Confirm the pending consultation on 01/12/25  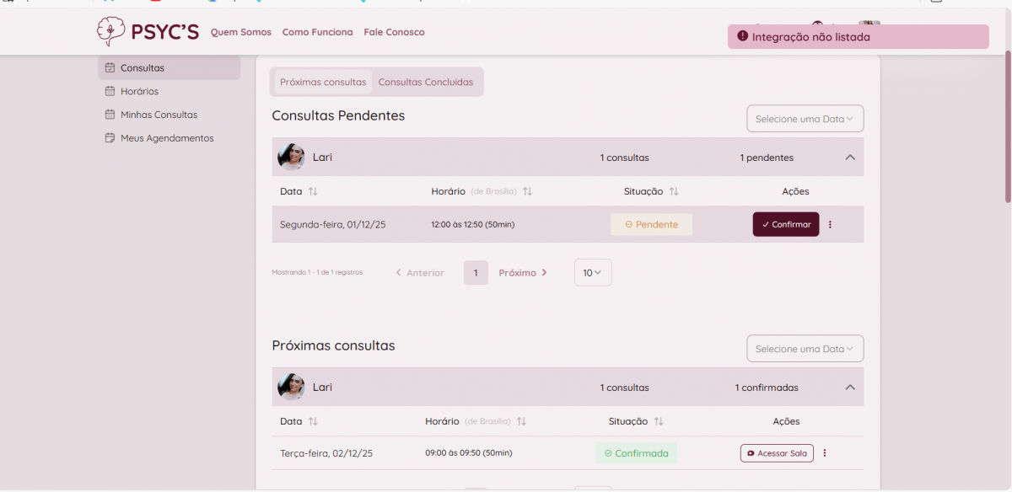(x=785, y=225)
